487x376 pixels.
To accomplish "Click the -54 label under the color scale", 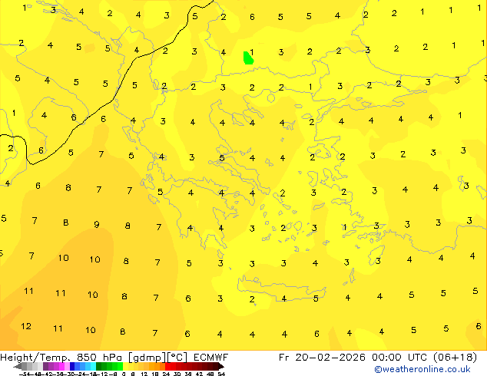I will pos(25,374).
